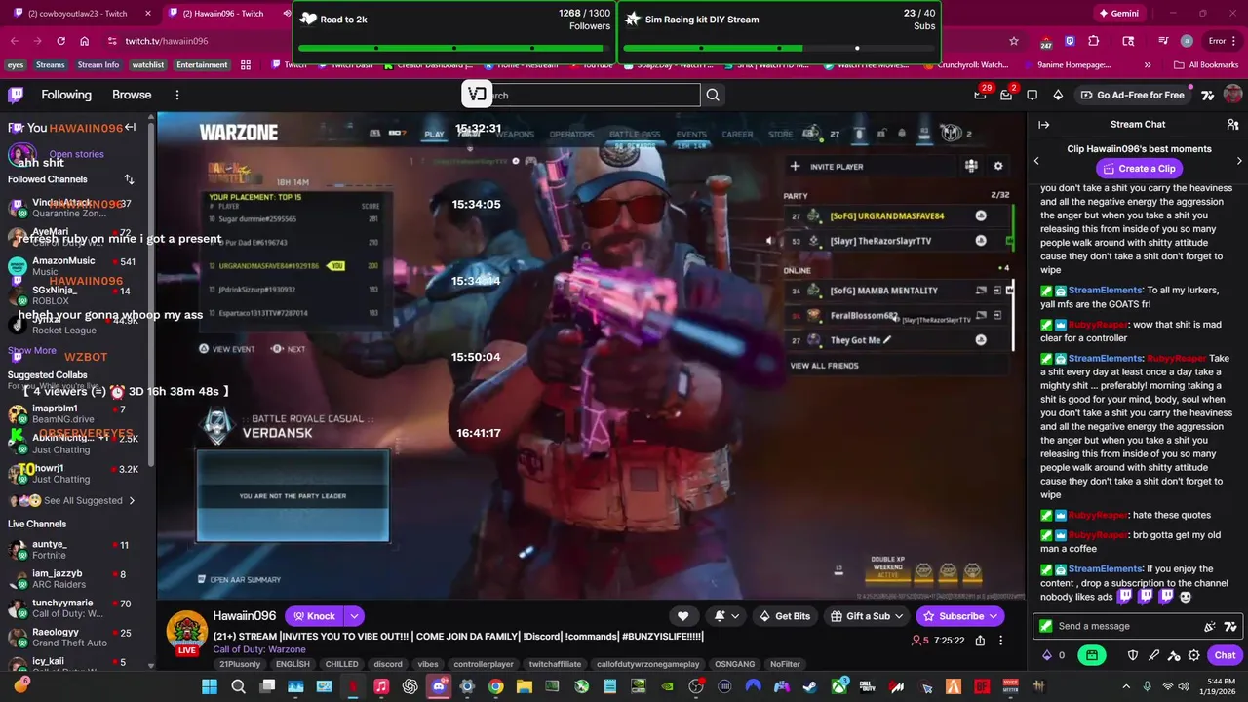Click the 21Plusonly stream tag
The image size is (1248, 702).
240,664
